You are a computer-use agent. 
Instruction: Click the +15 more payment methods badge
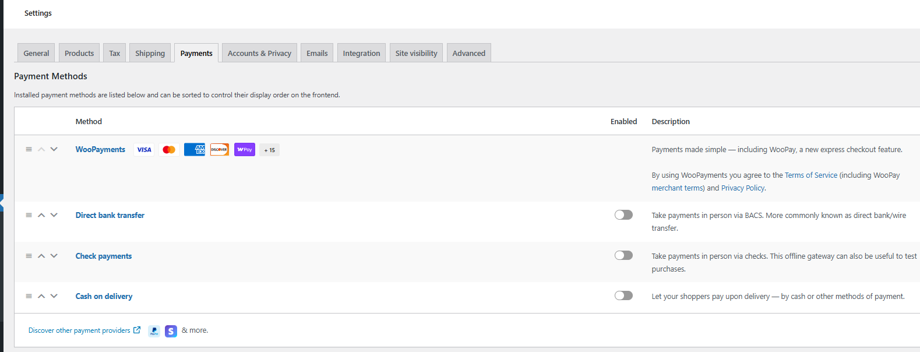pos(269,150)
